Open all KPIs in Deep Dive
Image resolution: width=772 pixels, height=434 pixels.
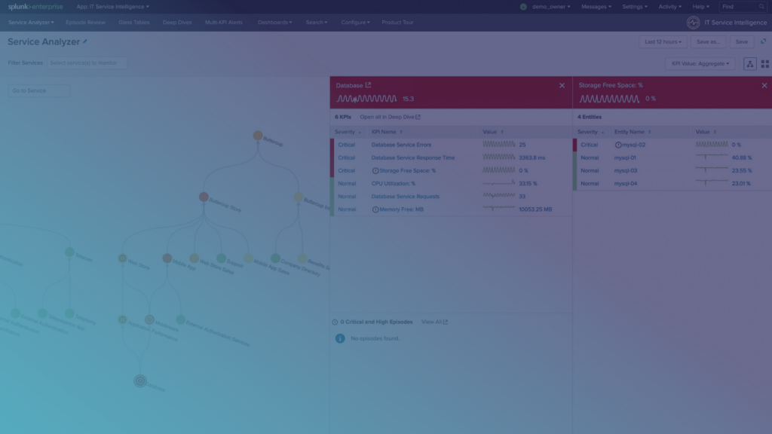coord(390,117)
